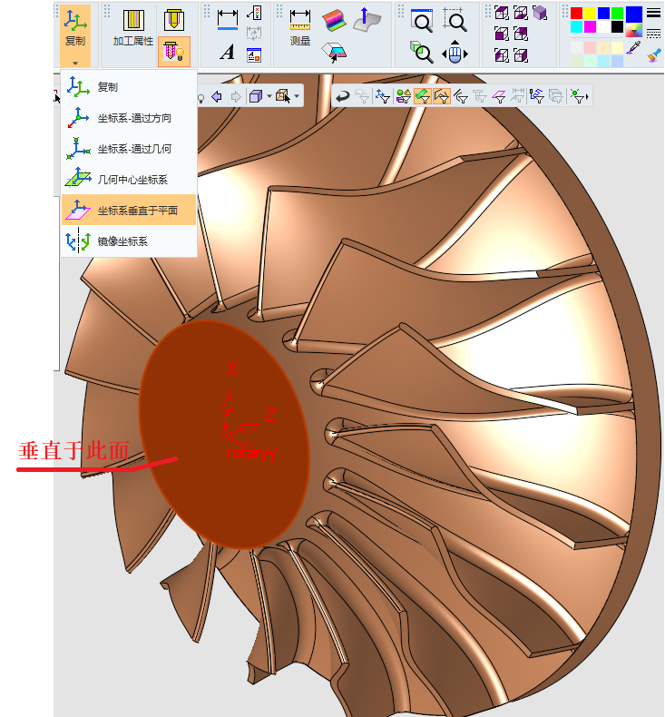Pick the red color swatch
Image resolution: width=665 pixels, height=717 pixels.
[x=576, y=13]
